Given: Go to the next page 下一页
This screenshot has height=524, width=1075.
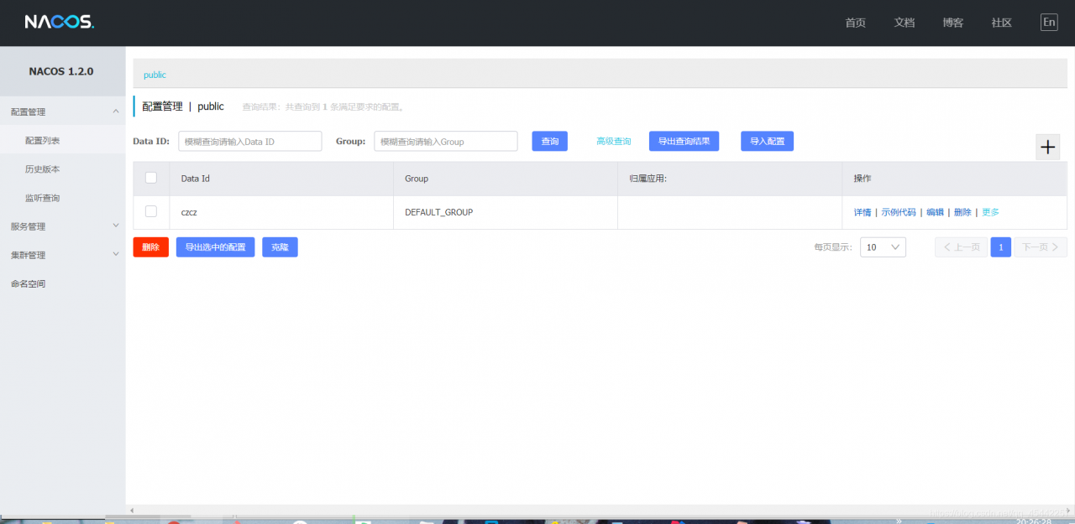Looking at the screenshot, I should [x=1041, y=247].
